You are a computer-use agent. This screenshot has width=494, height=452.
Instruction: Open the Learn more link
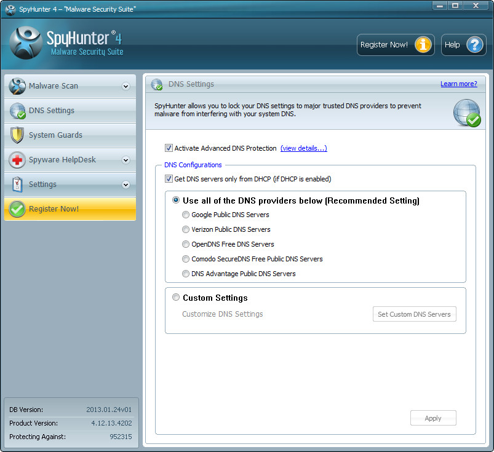pyautogui.click(x=458, y=84)
